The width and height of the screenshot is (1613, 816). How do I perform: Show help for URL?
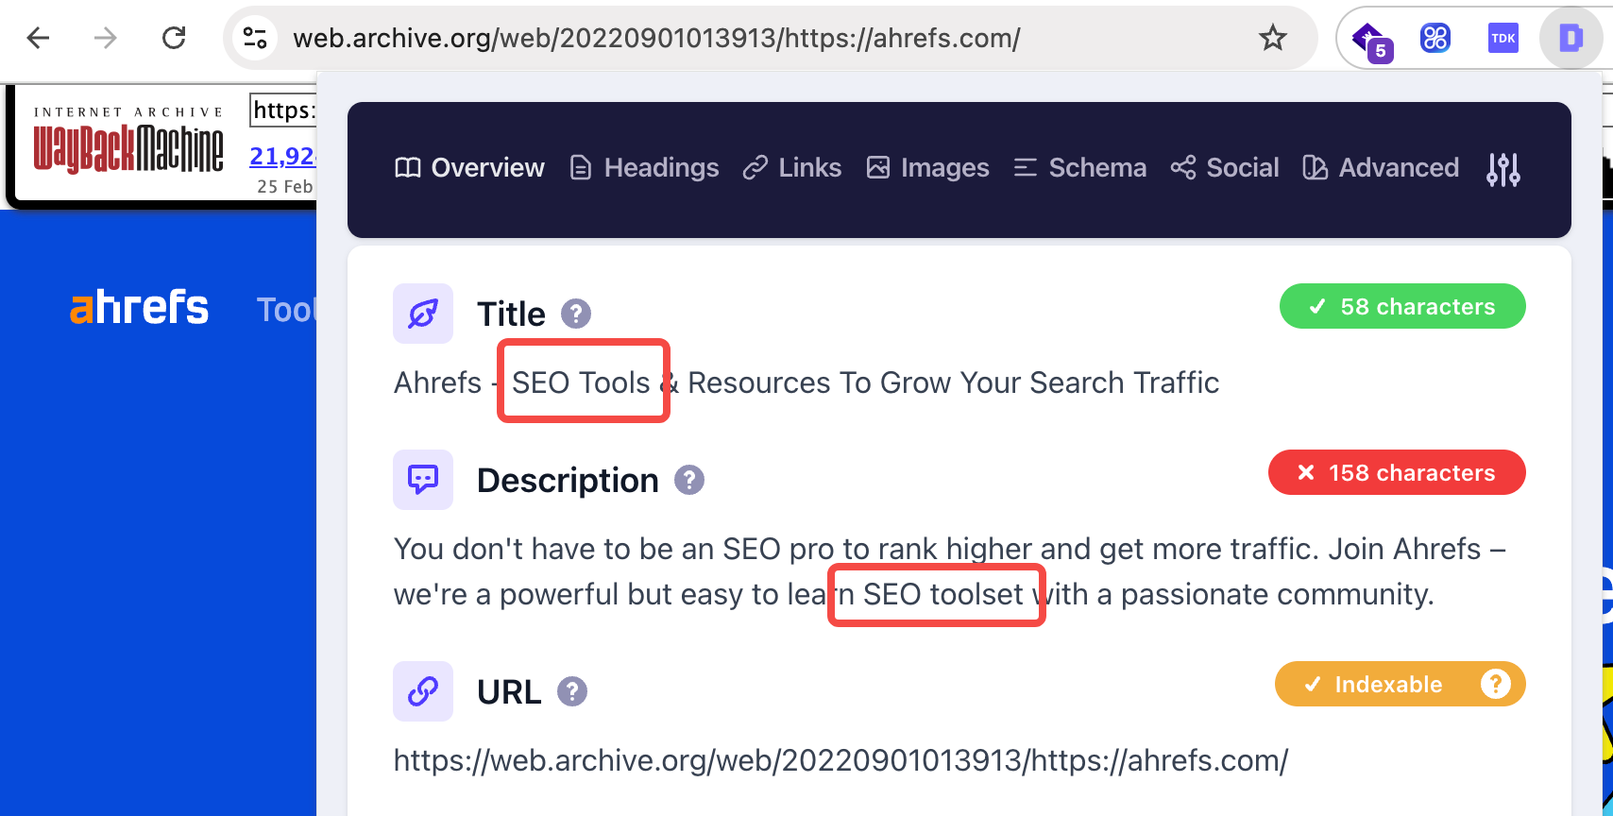point(572,691)
